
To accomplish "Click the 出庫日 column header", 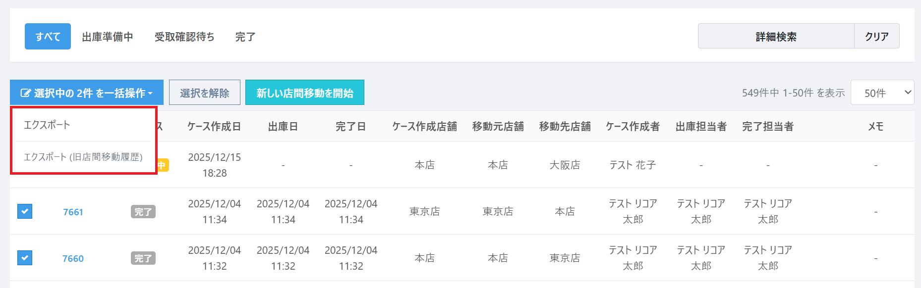I will (283, 126).
